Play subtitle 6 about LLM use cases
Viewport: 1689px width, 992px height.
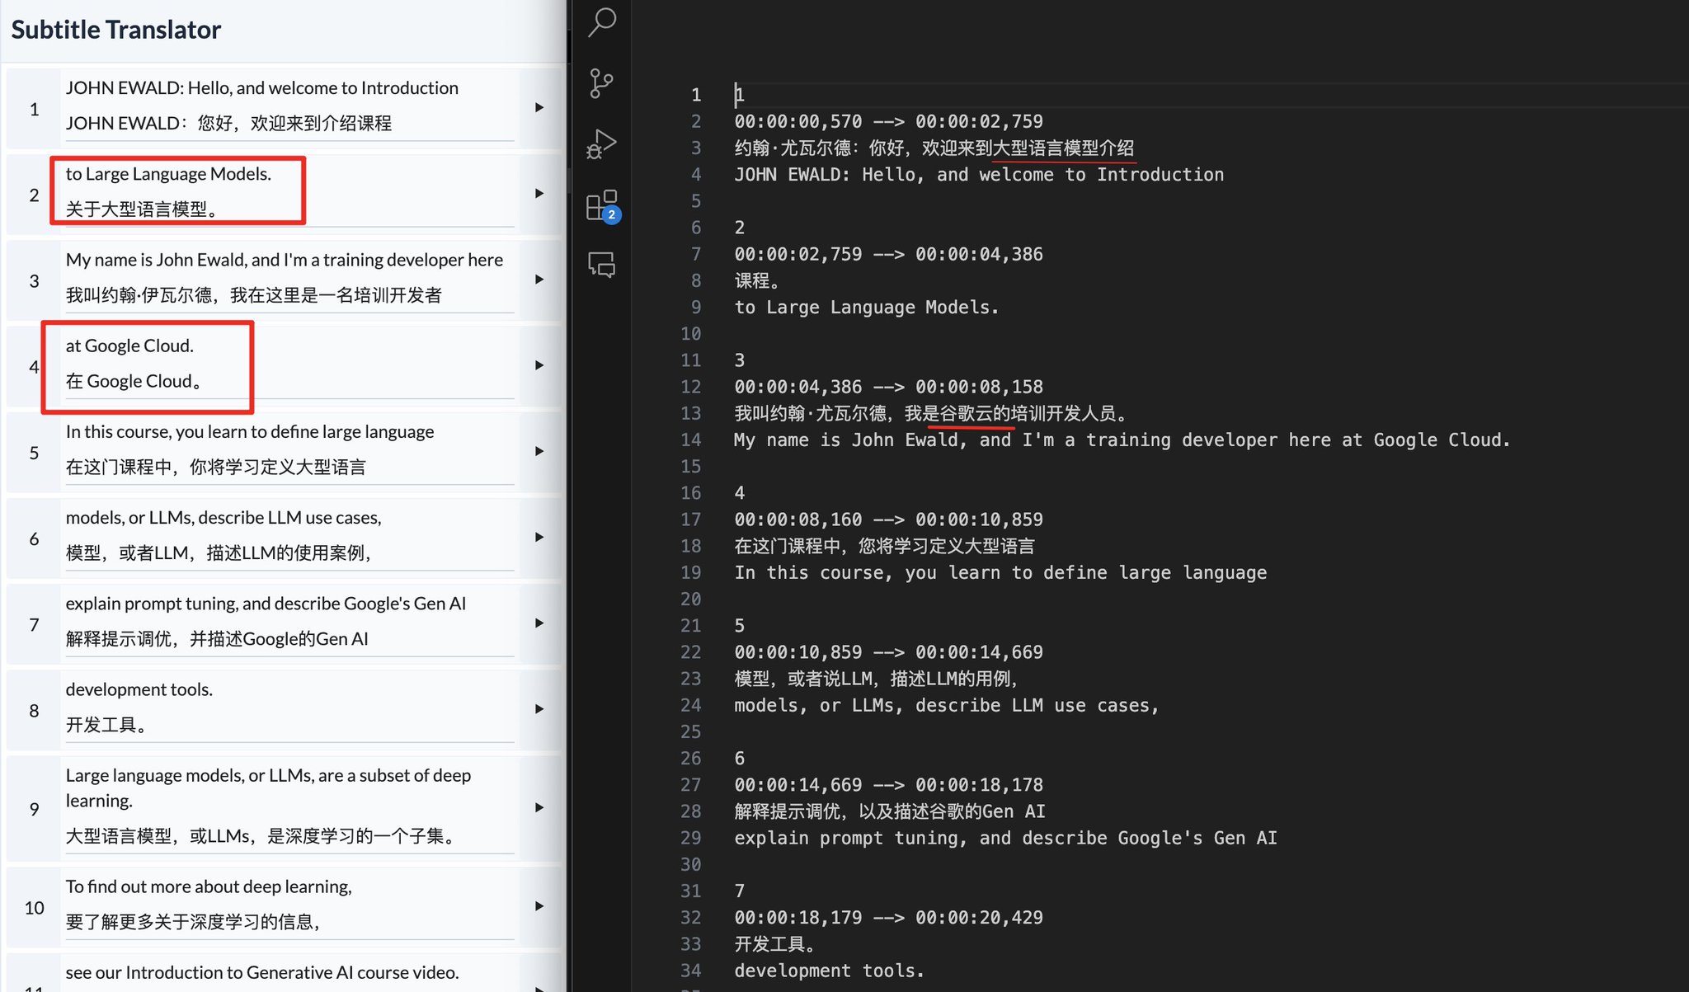[539, 538]
